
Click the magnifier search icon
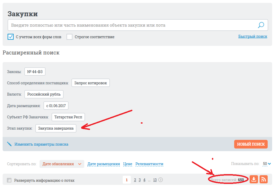tap(261, 25)
